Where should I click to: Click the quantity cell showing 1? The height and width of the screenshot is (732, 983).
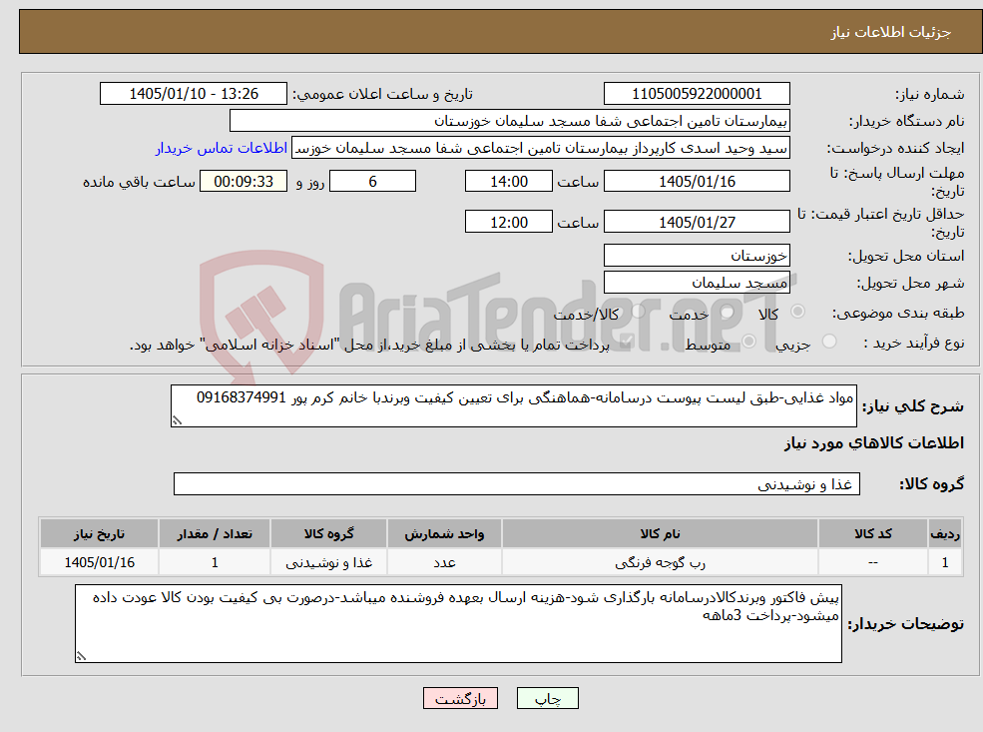pos(215,562)
